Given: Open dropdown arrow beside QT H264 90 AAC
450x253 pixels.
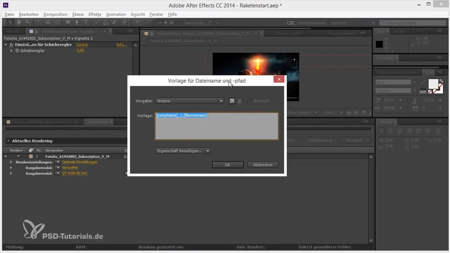Looking at the screenshot, I should tap(58, 173).
